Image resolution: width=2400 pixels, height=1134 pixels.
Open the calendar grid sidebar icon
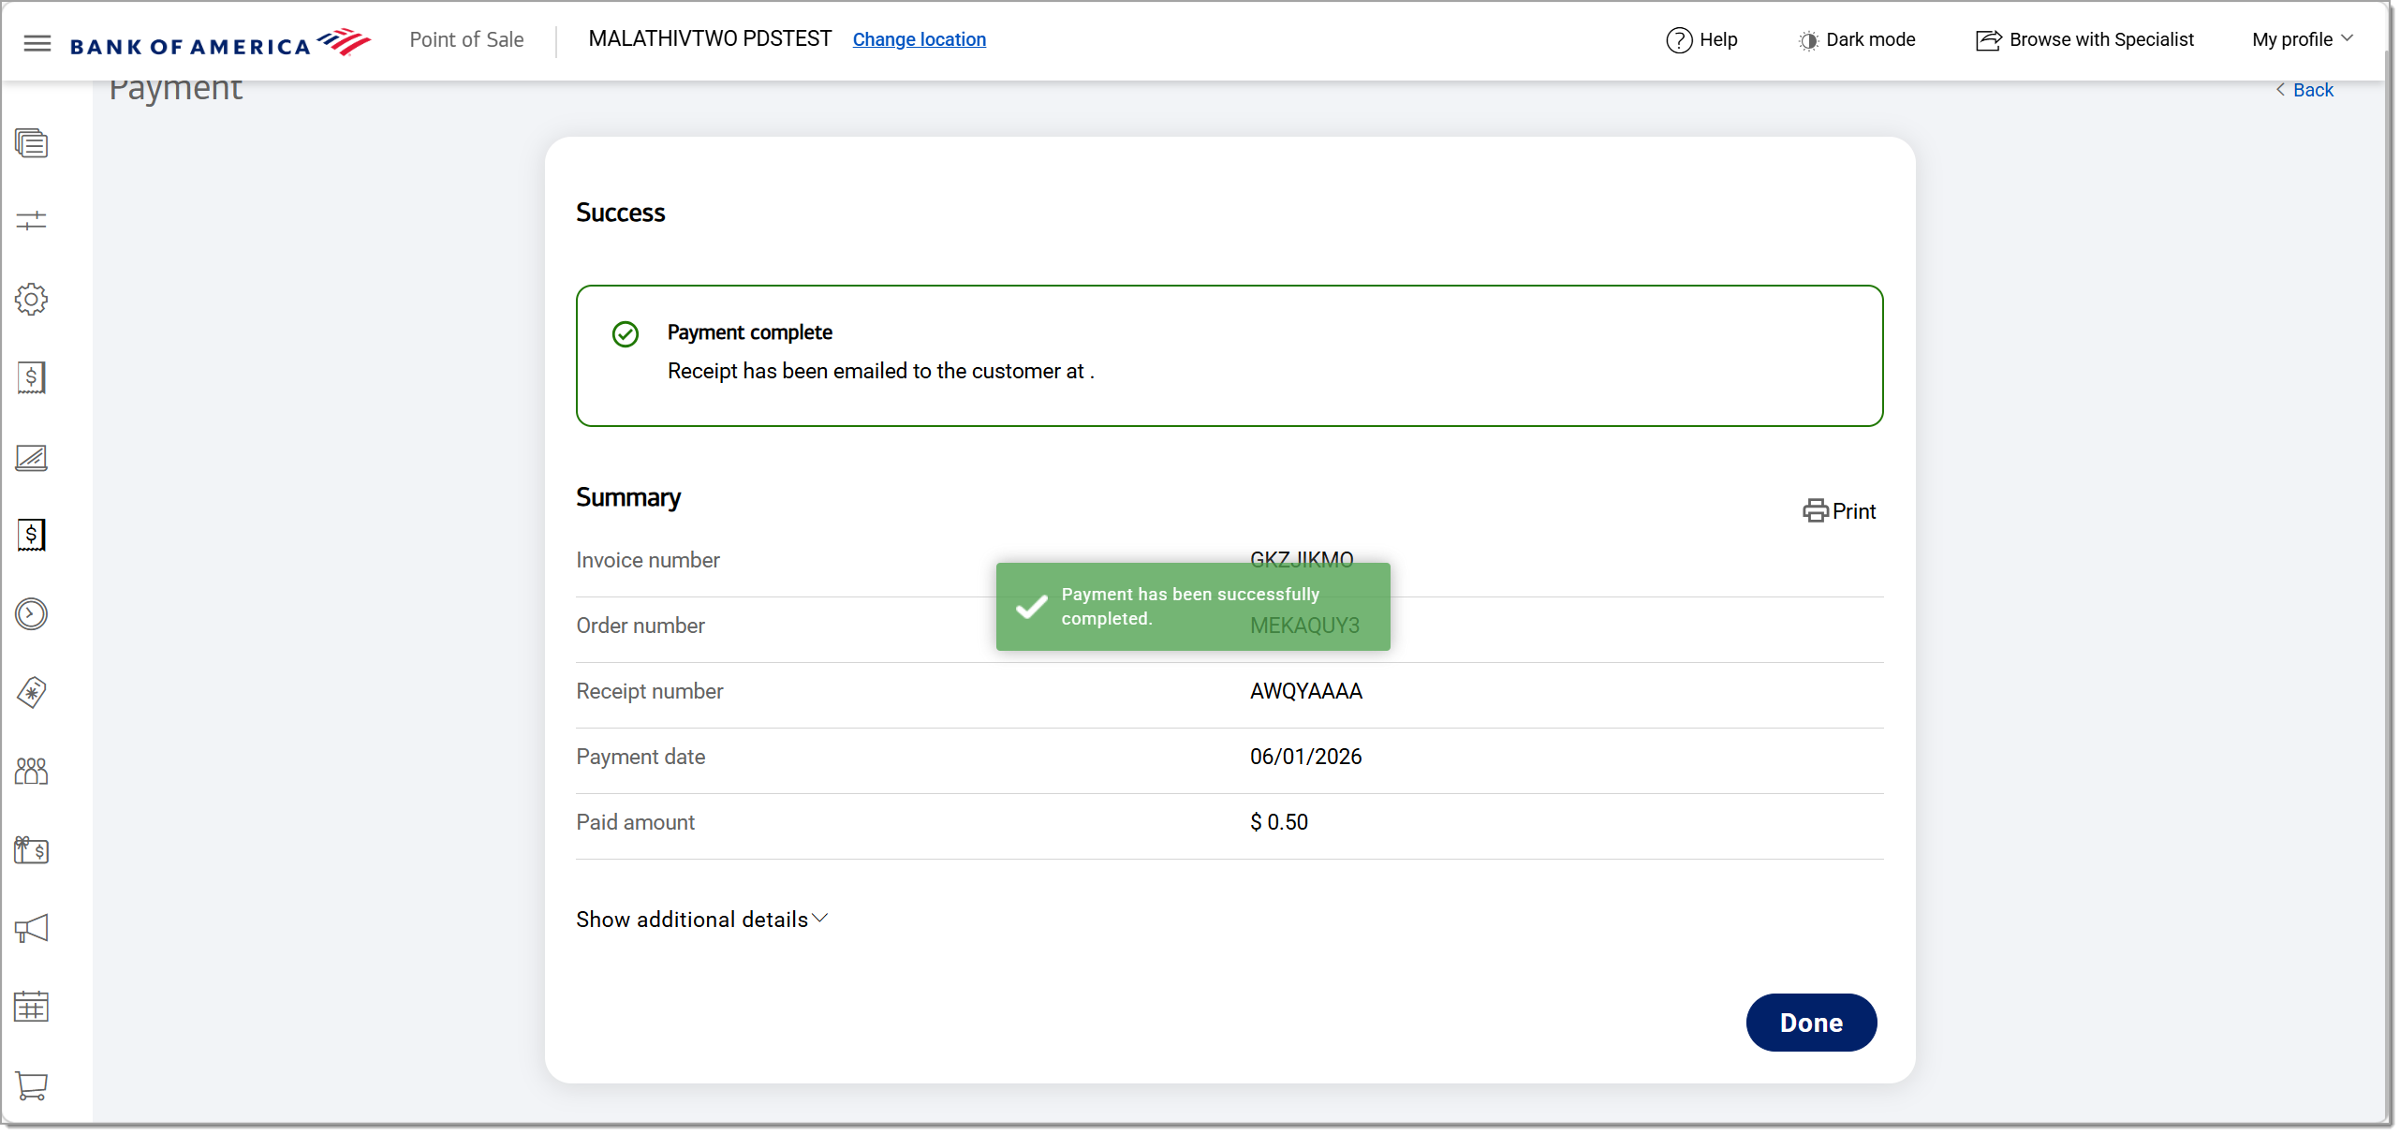(31, 1007)
